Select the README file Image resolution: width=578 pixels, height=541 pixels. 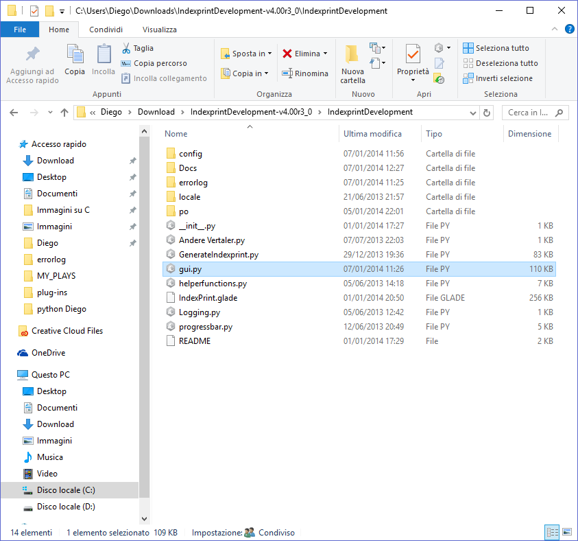pyautogui.click(x=359, y=341)
